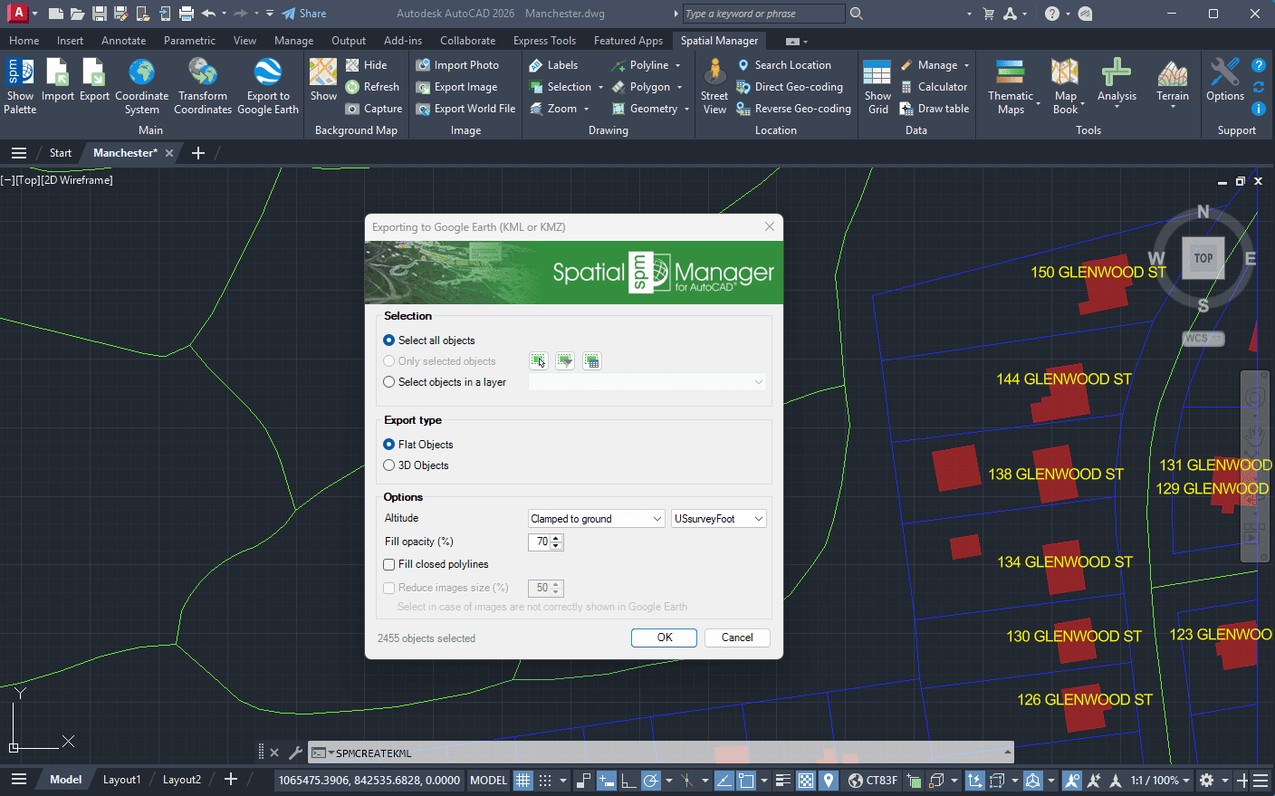Toggle grid display in status bar
The height and width of the screenshot is (796, 1275).
click(523, 780)
